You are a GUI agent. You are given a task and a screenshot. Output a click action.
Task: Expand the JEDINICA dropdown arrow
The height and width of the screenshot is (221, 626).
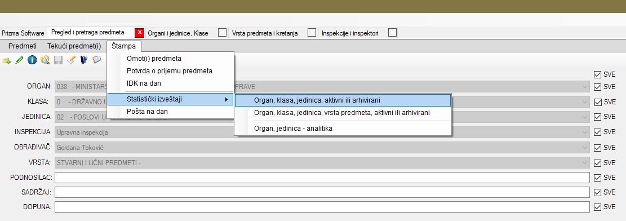click(585, 117)
